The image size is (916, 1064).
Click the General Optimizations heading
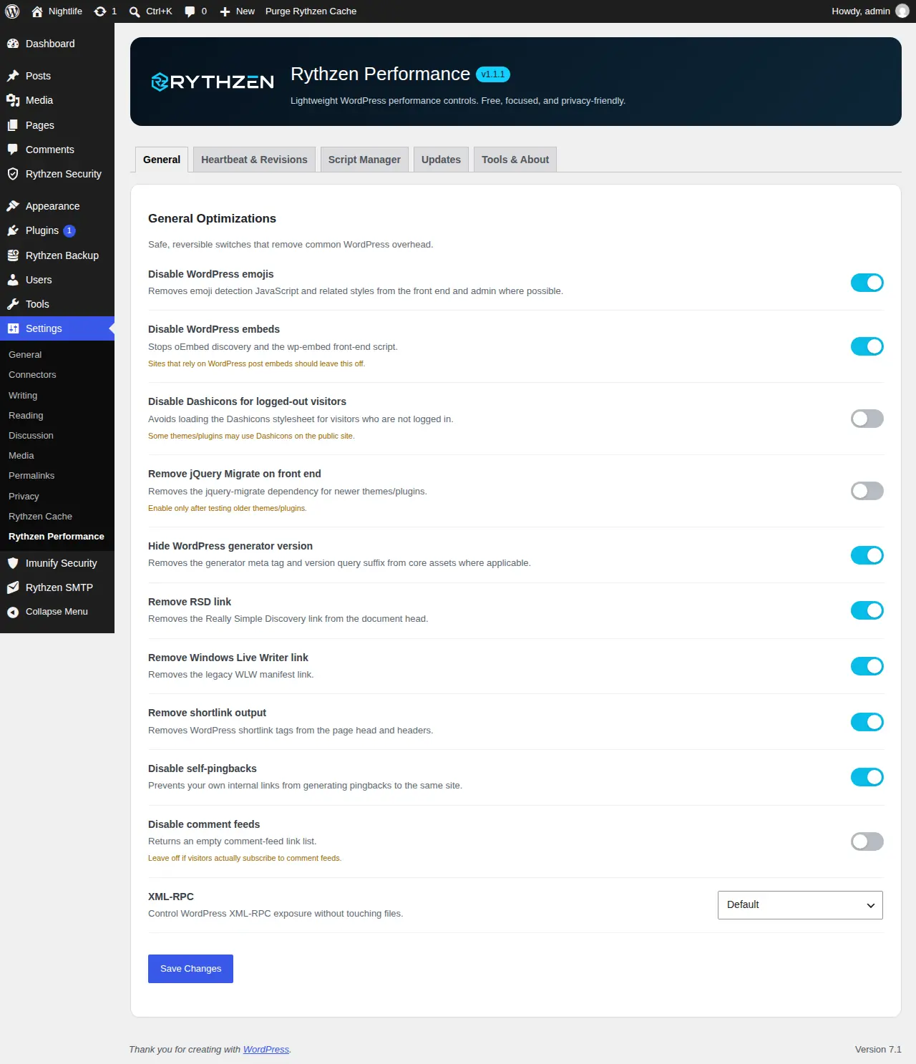click(x=212, y=219)
